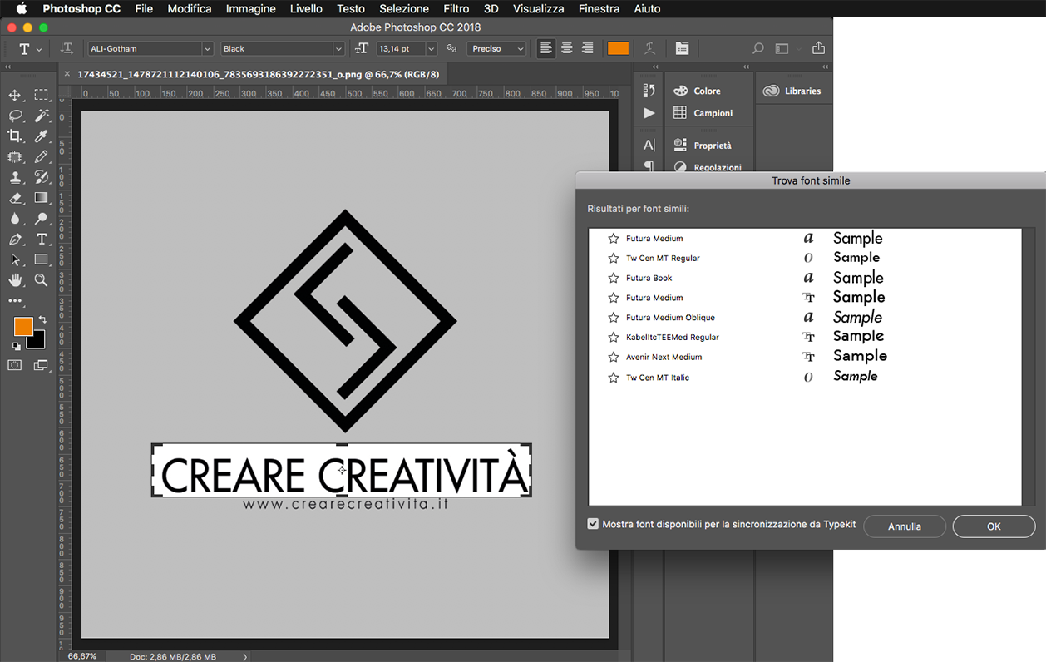1046x662 pixels.
Task: Select the Rectangular Marquee tool
Action: [41, 96]
